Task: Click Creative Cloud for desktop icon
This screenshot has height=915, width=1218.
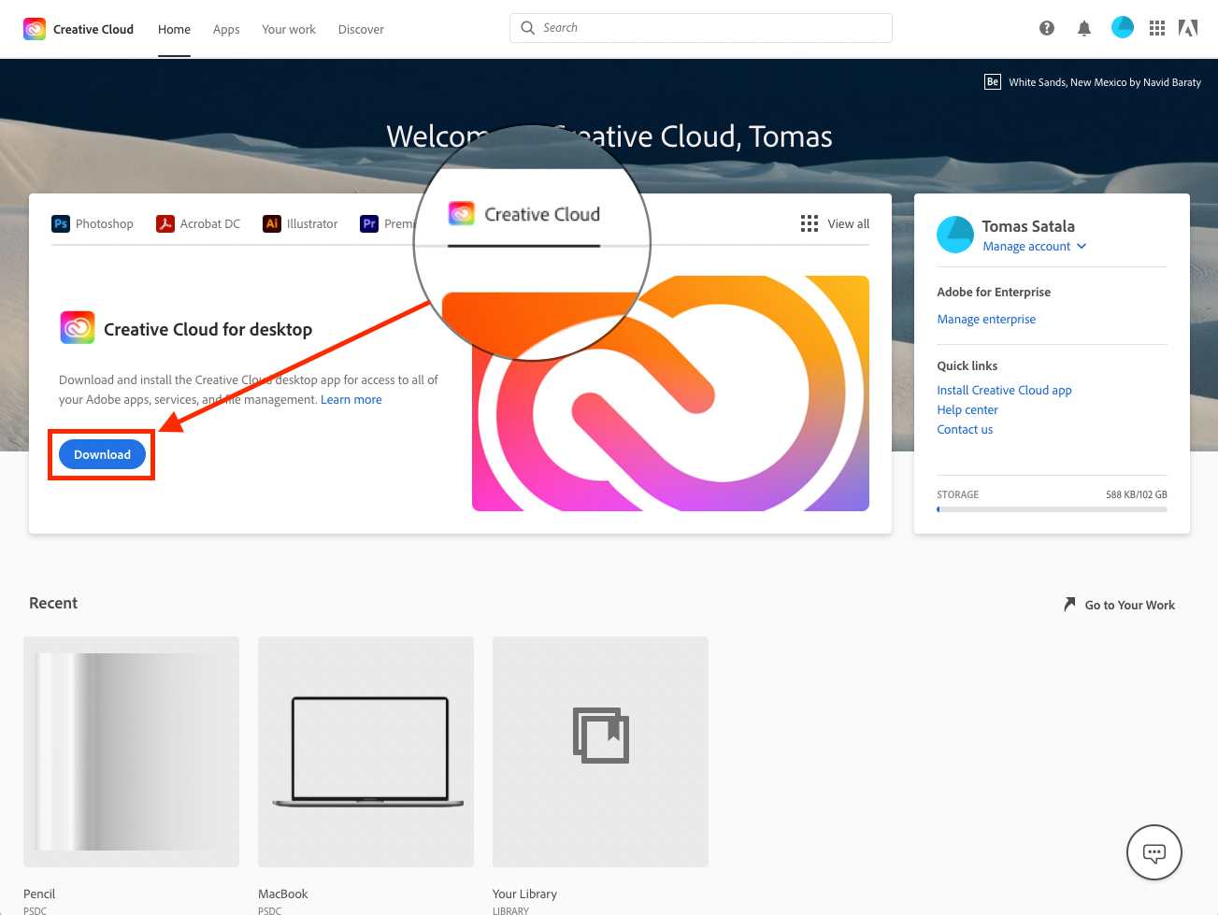Action: [x=78, y=328]
